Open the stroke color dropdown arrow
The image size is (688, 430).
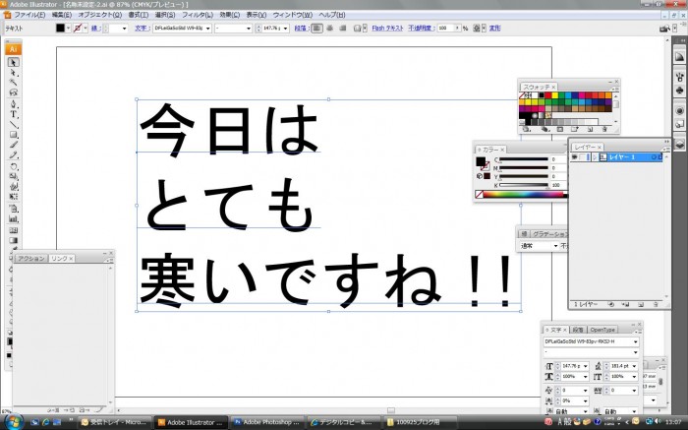click(86, 29)
